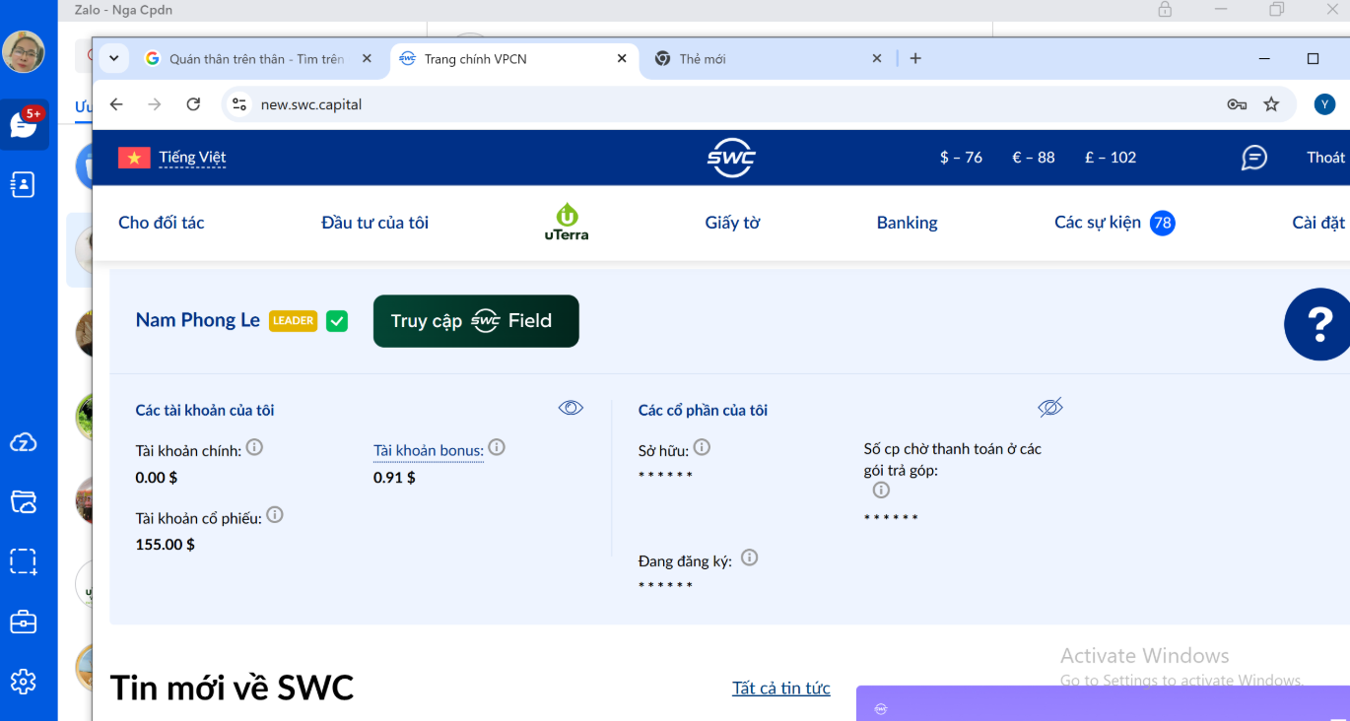
Task: Open Đầu tư của tôi menu
Action: 374,223
